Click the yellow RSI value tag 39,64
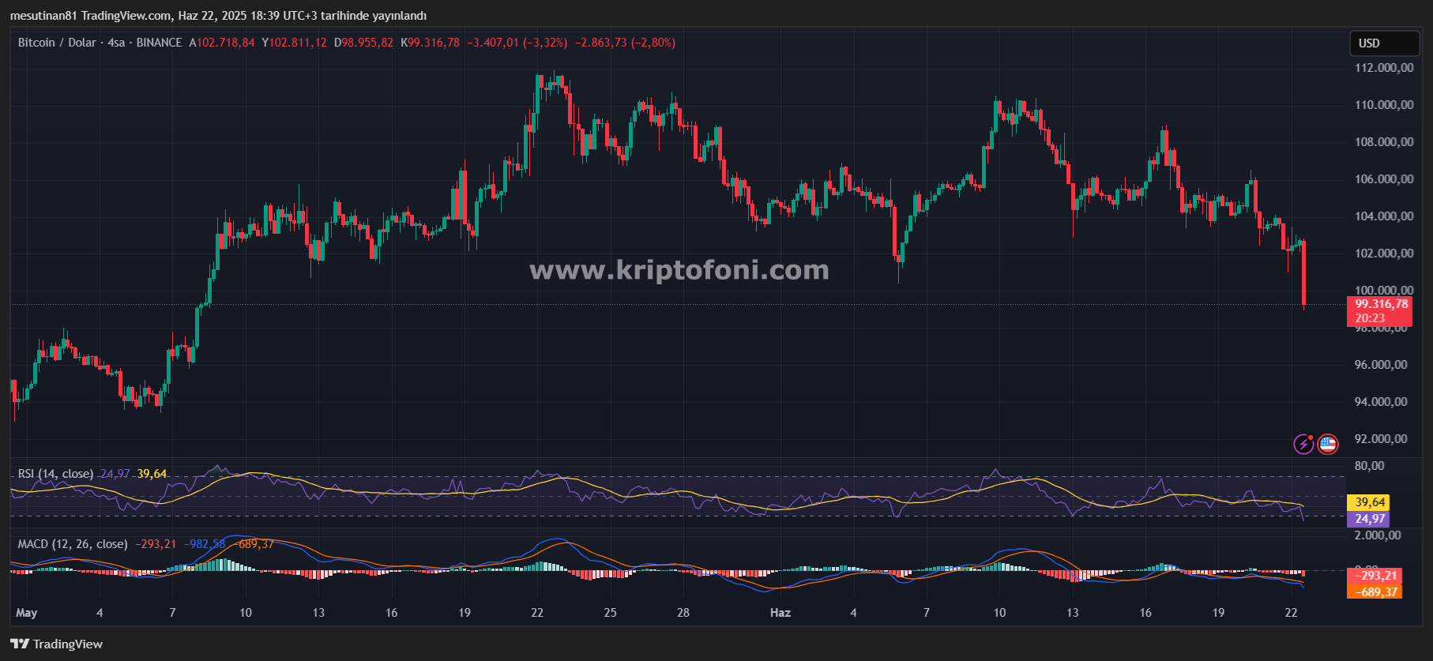The image size is (1433, 661). 1370,502
